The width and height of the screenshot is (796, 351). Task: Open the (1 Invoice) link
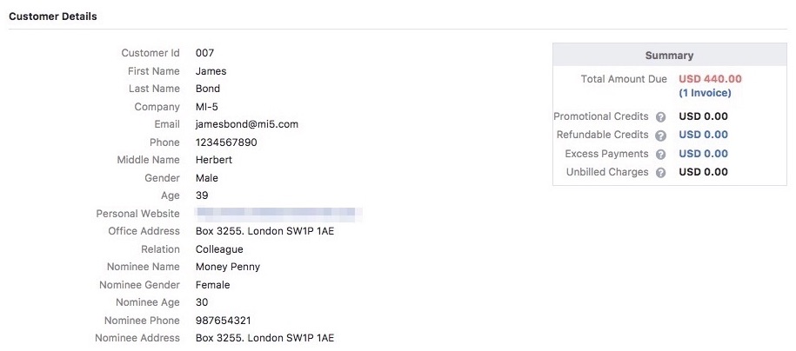pyautogui.click(x=705, y=93)
